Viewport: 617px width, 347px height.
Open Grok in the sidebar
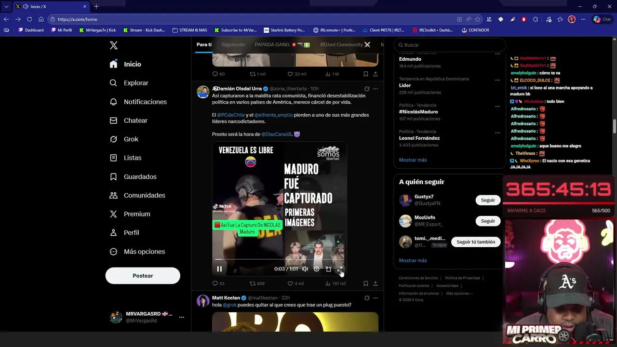click(x=124, y=139)
